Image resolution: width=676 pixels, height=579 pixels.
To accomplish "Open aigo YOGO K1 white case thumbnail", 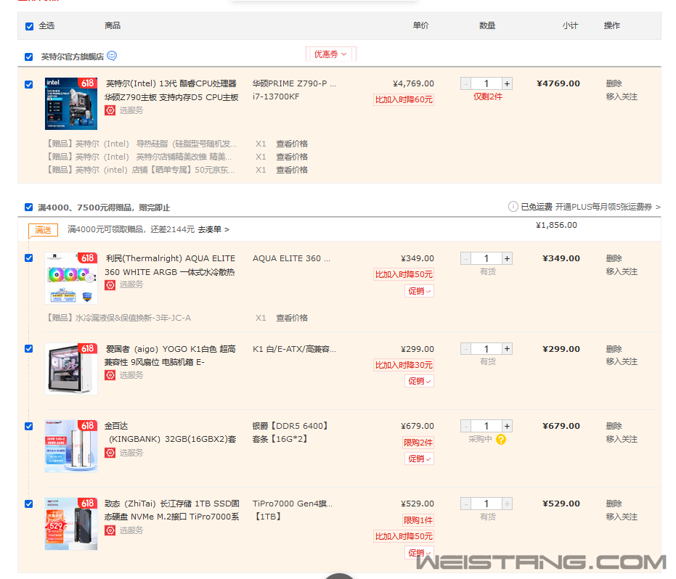I will click(x=71, y=369).
